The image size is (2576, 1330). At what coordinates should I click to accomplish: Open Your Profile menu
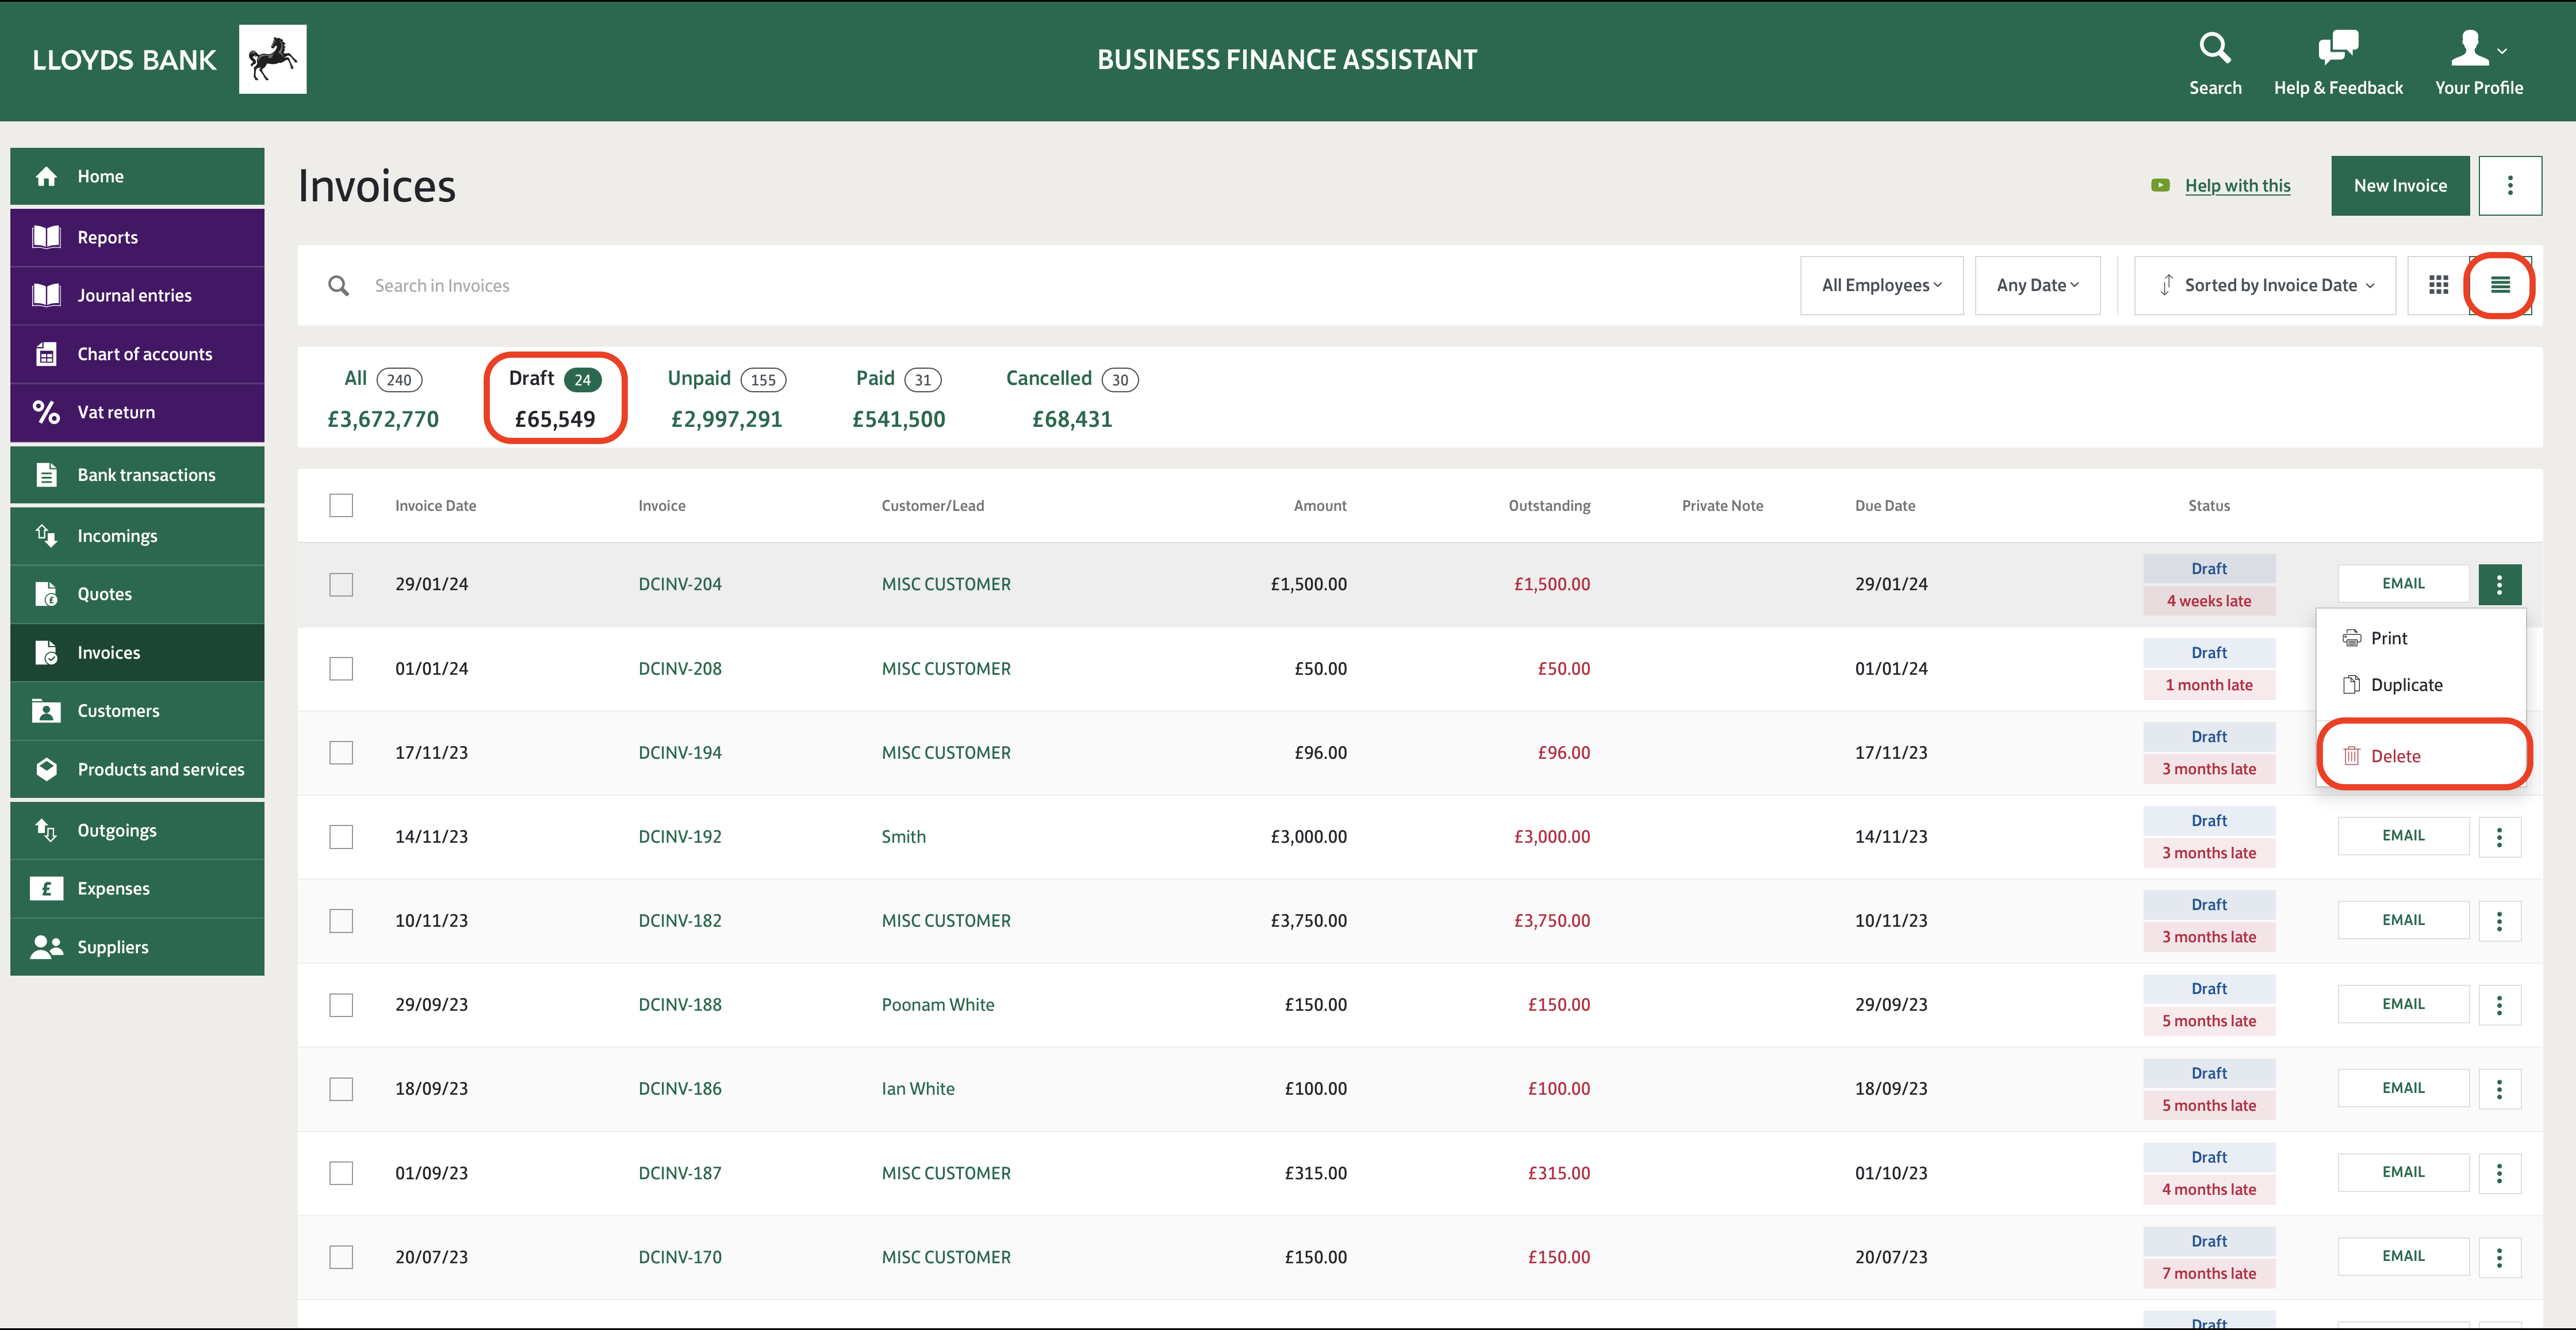click(x=2478, y=63)
